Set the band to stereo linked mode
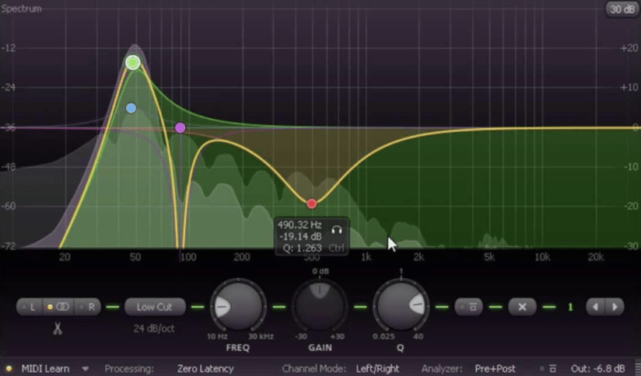 59,307
